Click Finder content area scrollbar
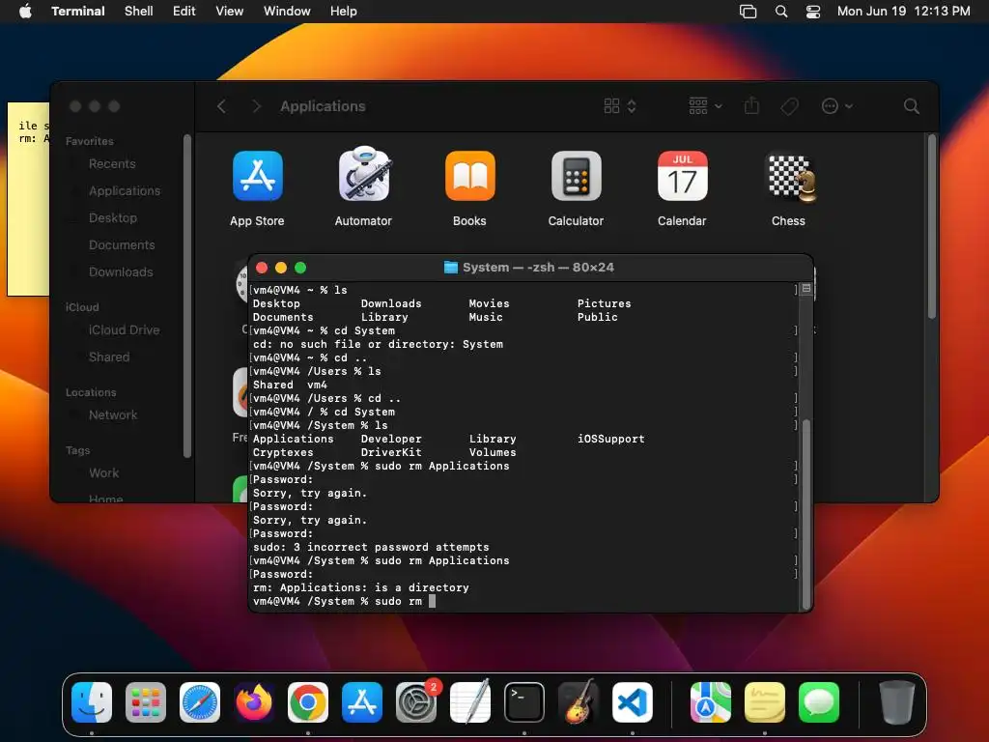989x742 pixels. click(x=932, y=226)
